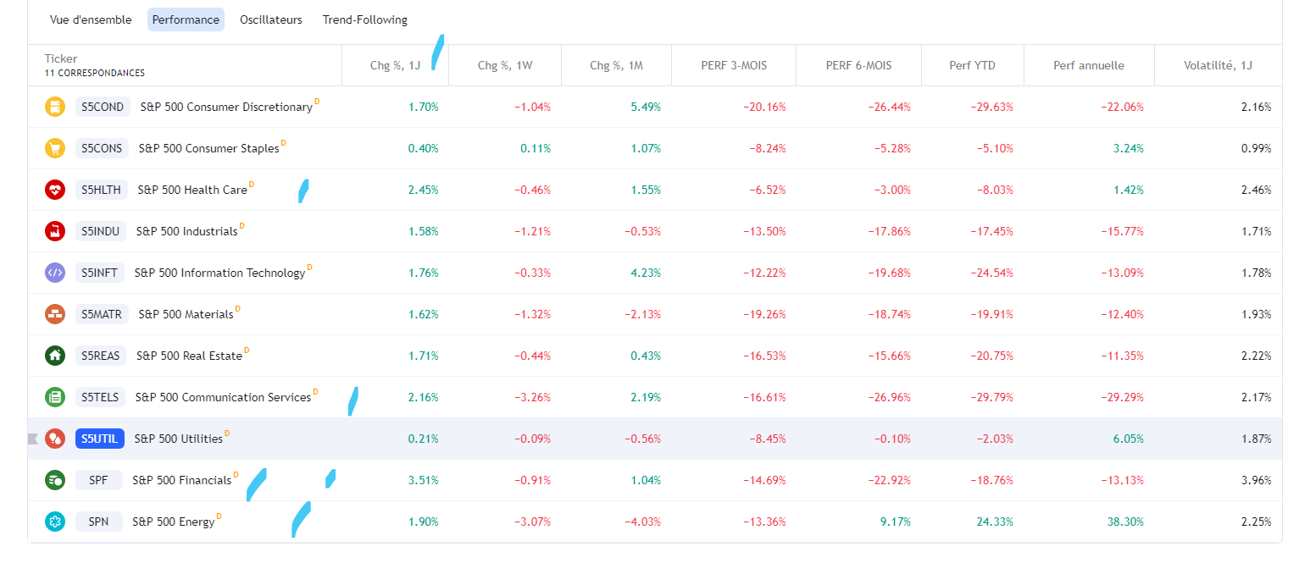Click the Information Technology code icon
Viewport: 1299px width, 563px height.
[55, 273]
